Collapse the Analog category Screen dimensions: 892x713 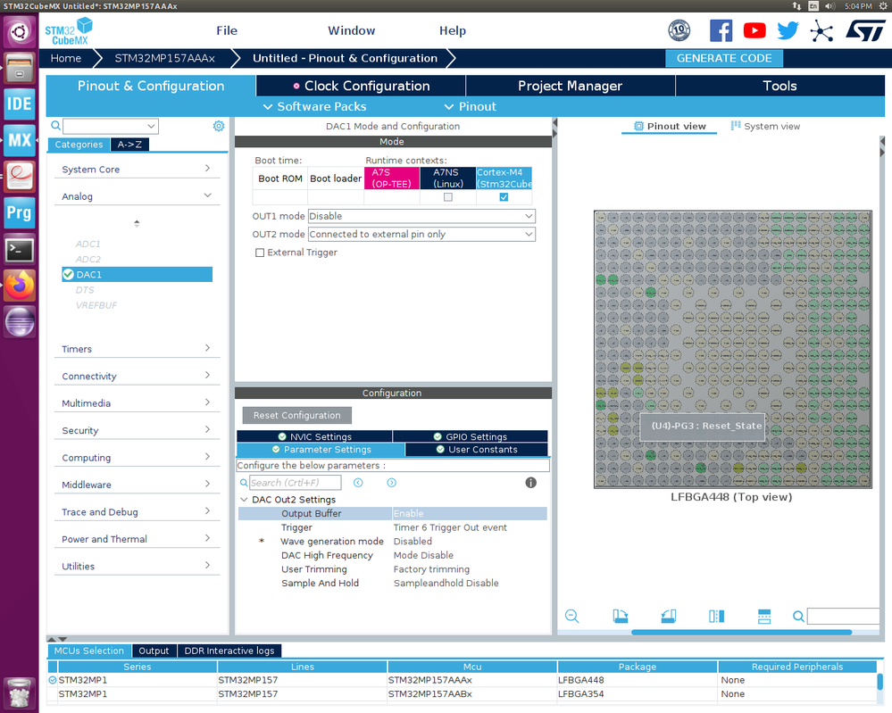[x=137, y=196]
